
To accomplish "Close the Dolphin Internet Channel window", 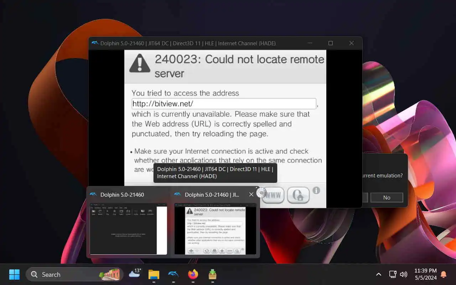I will 352,43.
